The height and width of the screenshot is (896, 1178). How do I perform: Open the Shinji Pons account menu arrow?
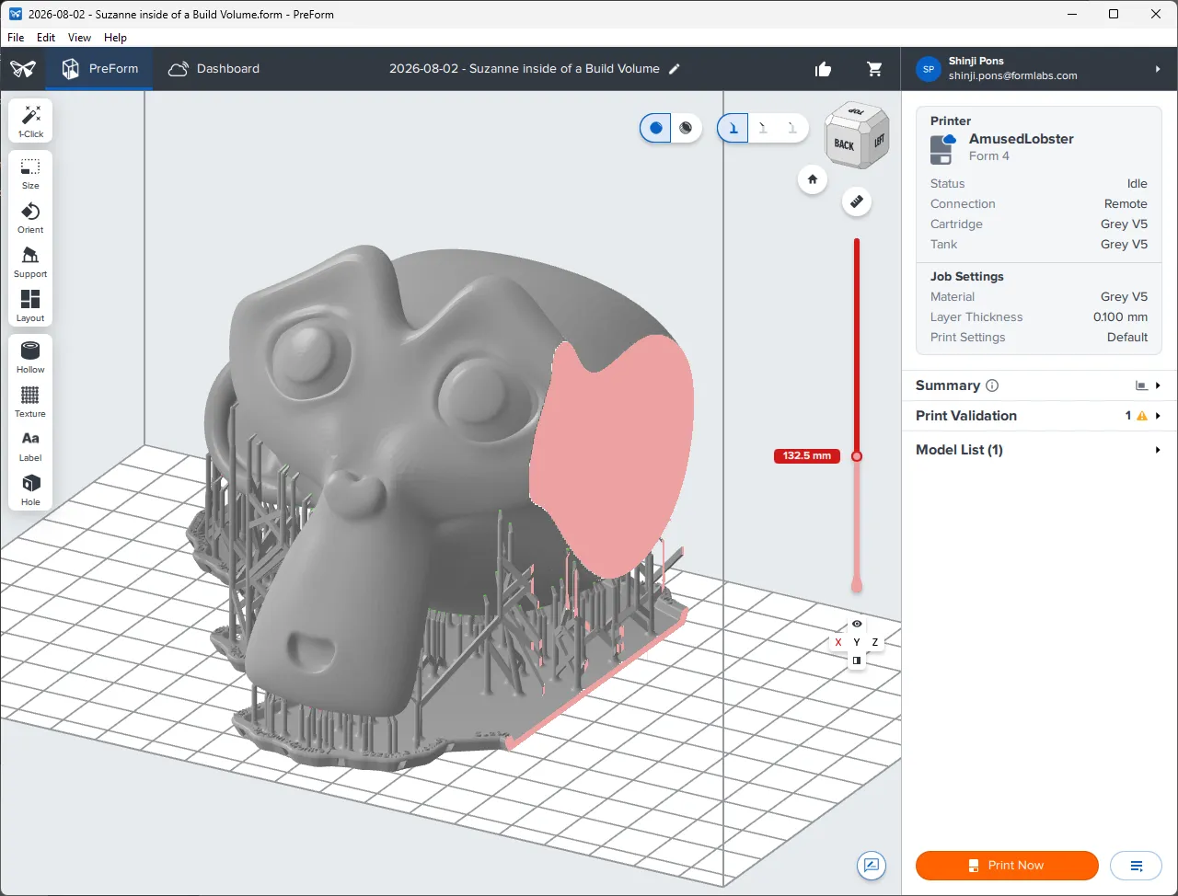point(1158,69)
